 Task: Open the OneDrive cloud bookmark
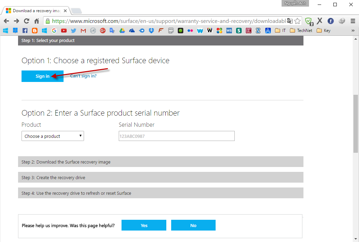[x=132, y=31]
